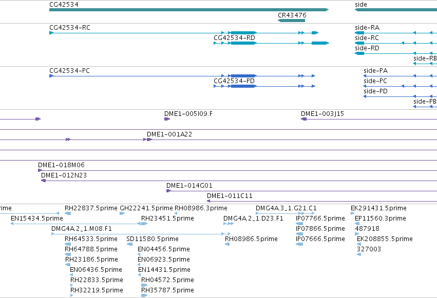Open the CG42534-RD transcript label

click(234, 38)
